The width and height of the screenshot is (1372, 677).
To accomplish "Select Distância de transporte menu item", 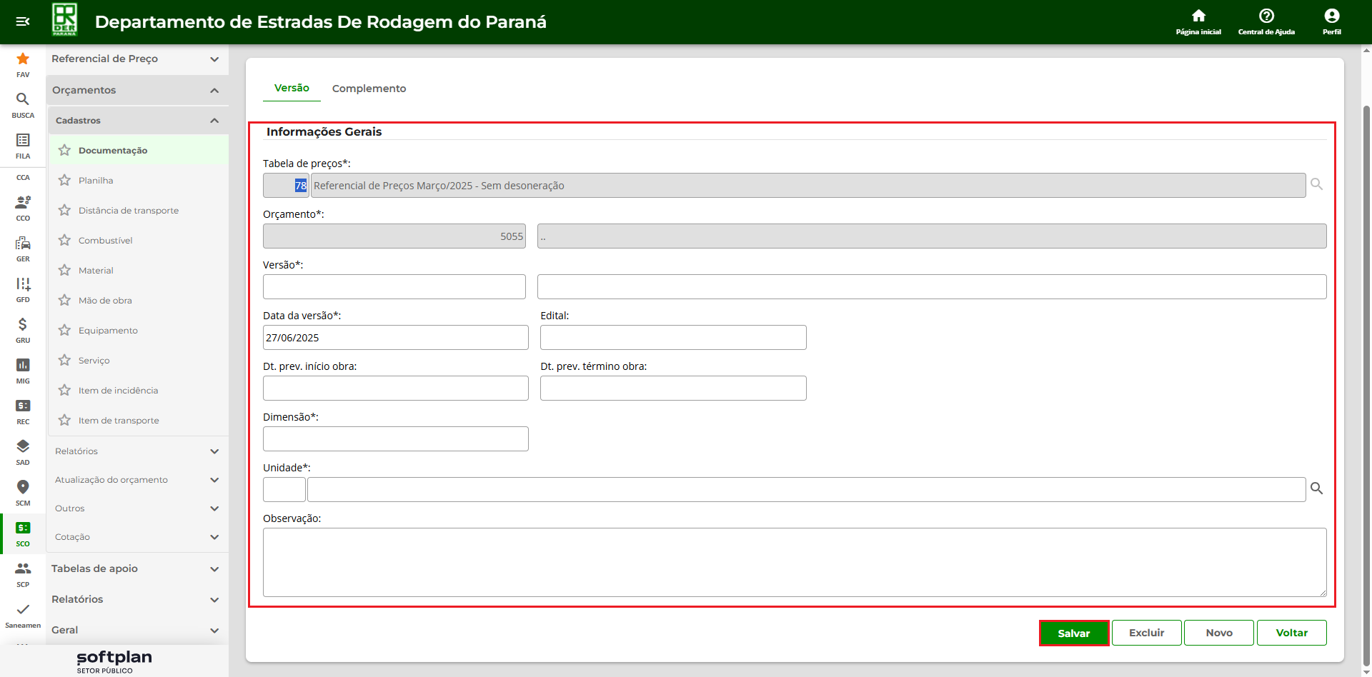I will click(x=129, y=211).
